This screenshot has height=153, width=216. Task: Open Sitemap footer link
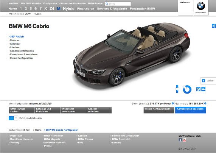coord(14,142)
